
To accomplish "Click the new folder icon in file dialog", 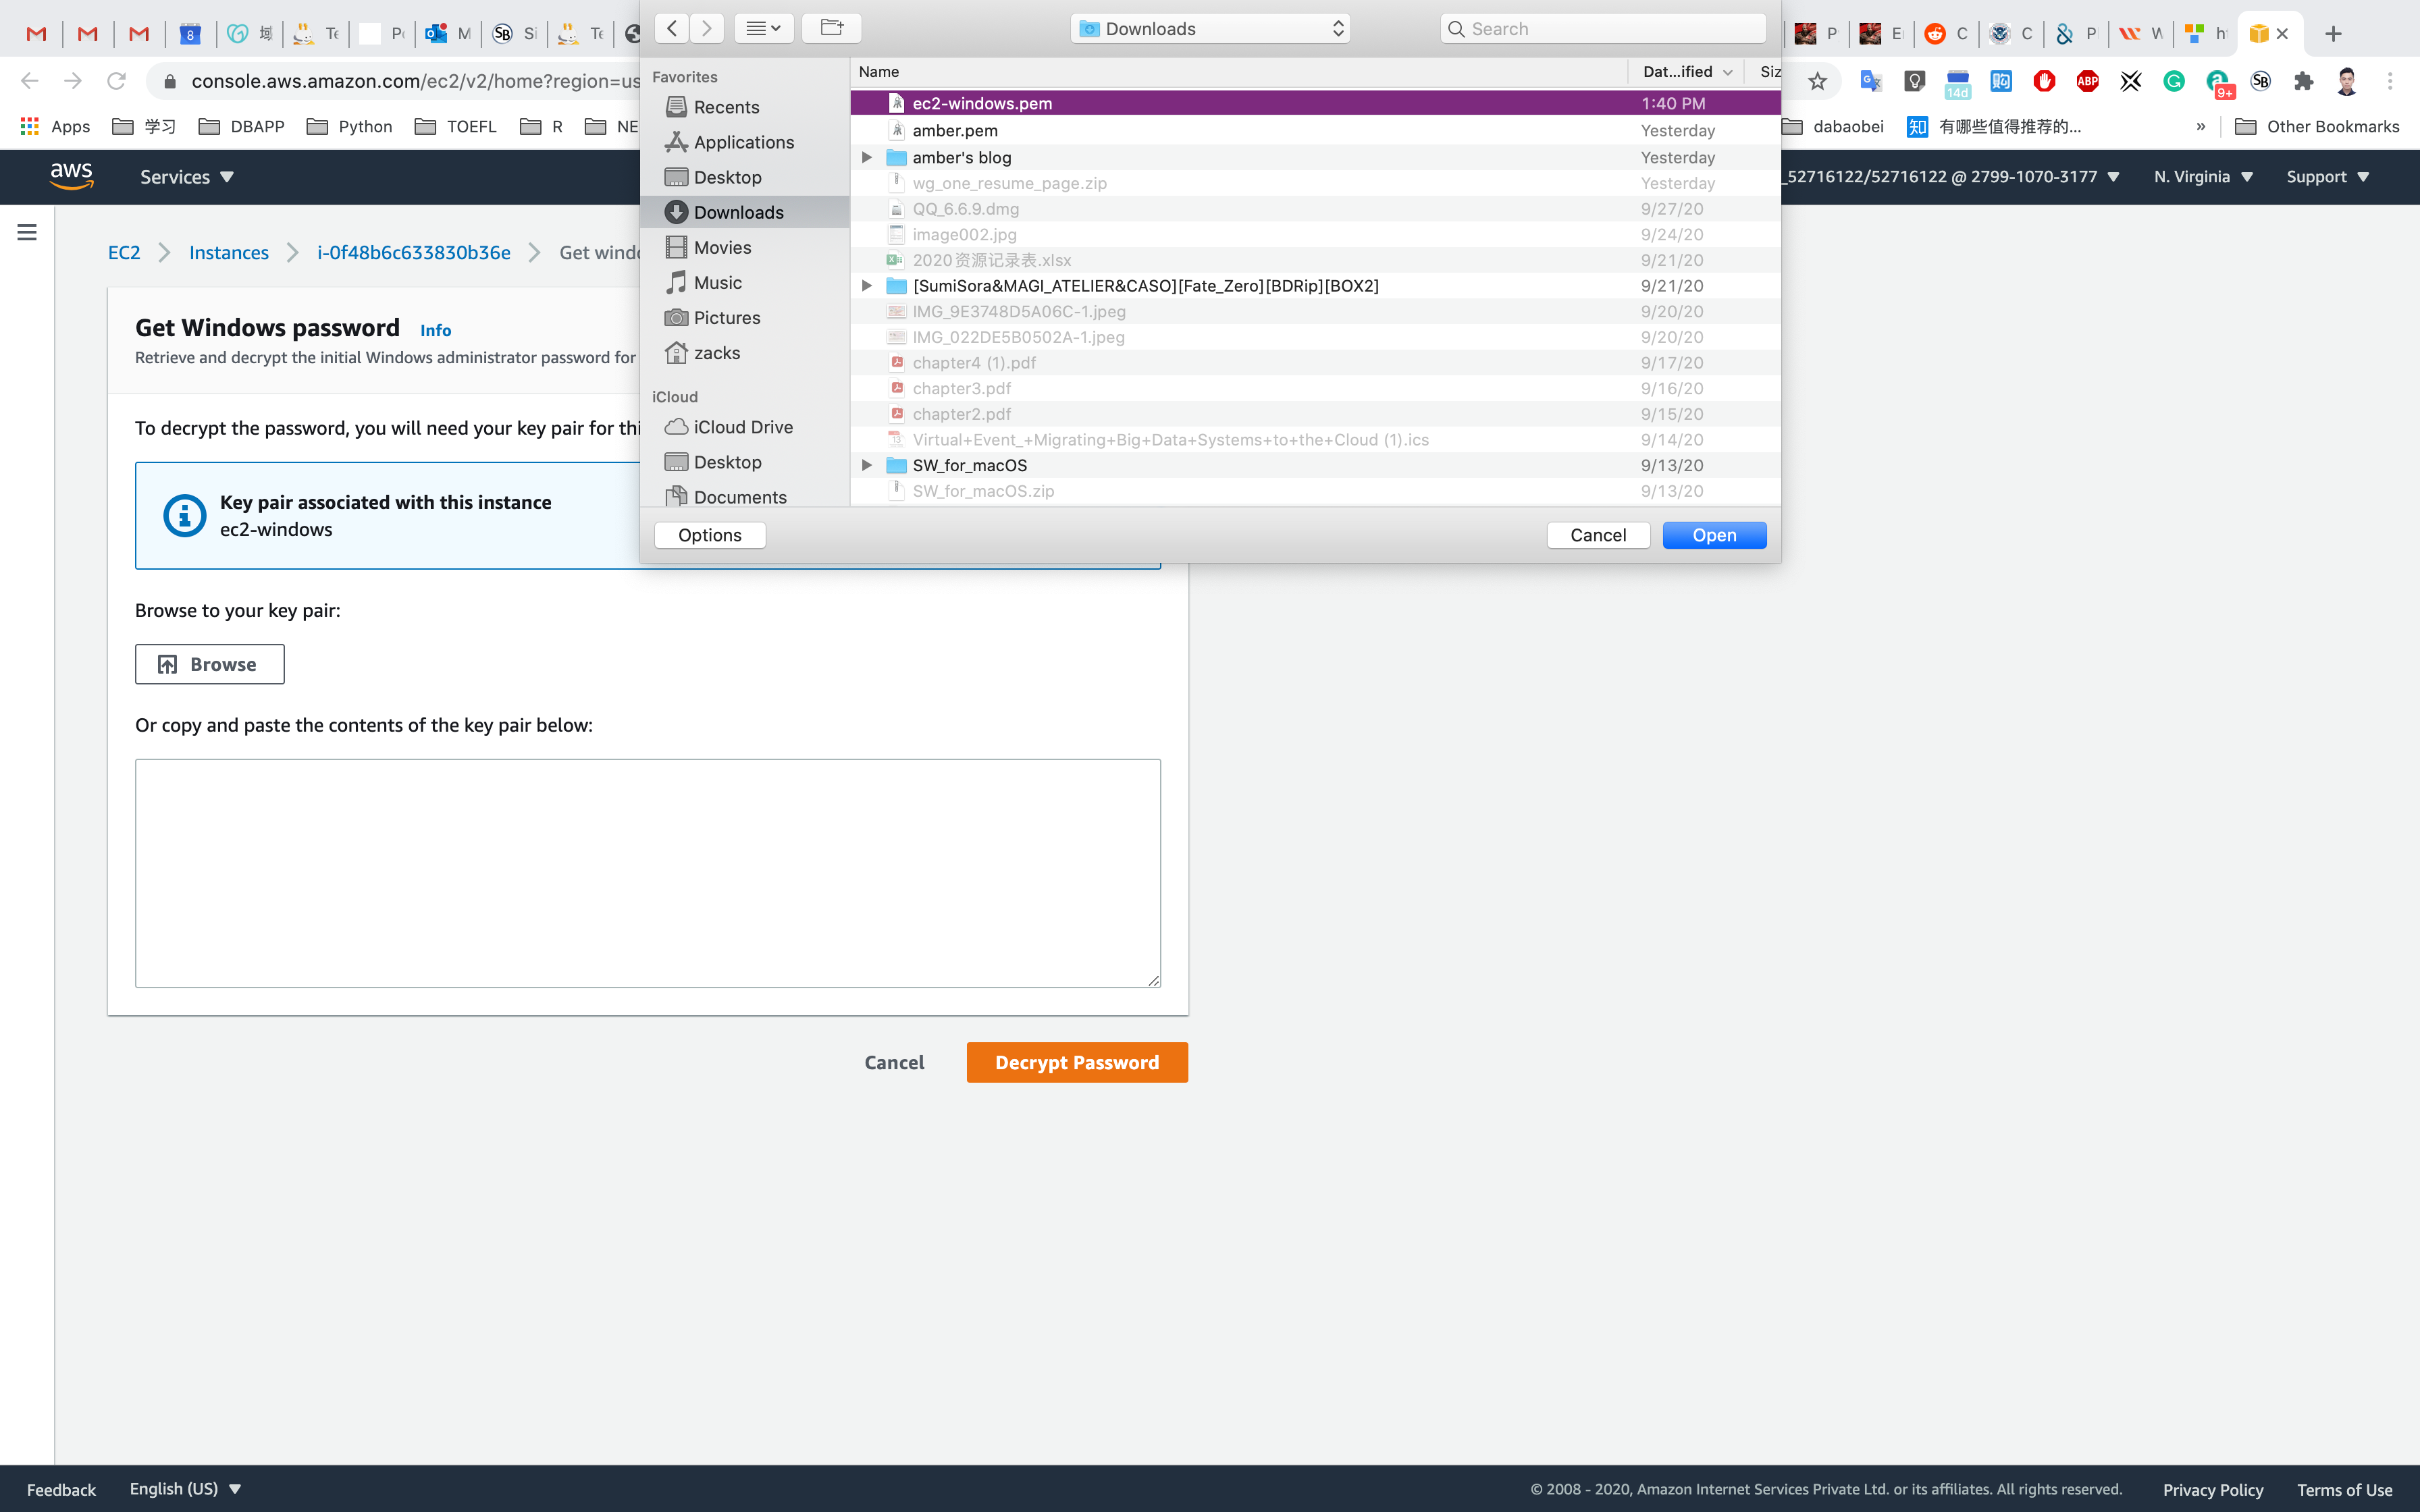I will coord(831,28).
